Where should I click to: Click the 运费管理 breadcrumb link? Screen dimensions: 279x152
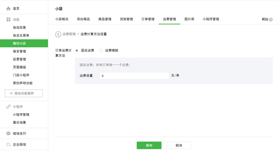(69, 34)
